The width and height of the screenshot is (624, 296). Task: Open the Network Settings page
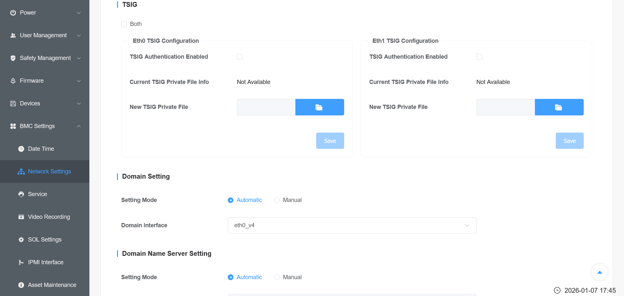point(49,172)
